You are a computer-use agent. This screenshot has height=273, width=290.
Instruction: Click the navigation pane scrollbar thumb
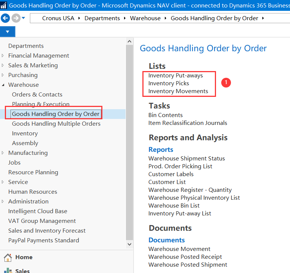tap(129, 142)
